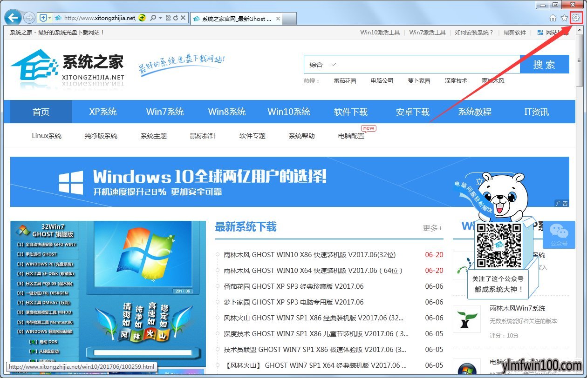587x378 pixels.
Task: Click hot search term 电脑公司
Action: point(382,80)
